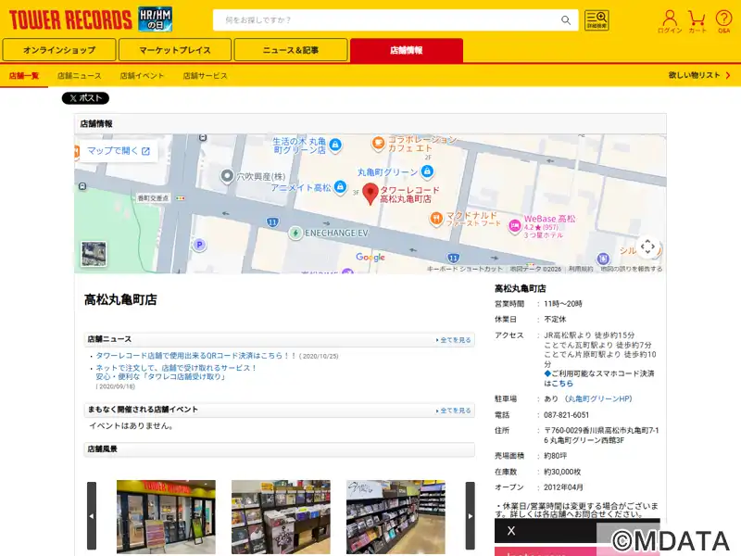This screenshot has width=741, height=556.
Task: Switch to satellite view thumbnail
Action: tap(94, 253)
